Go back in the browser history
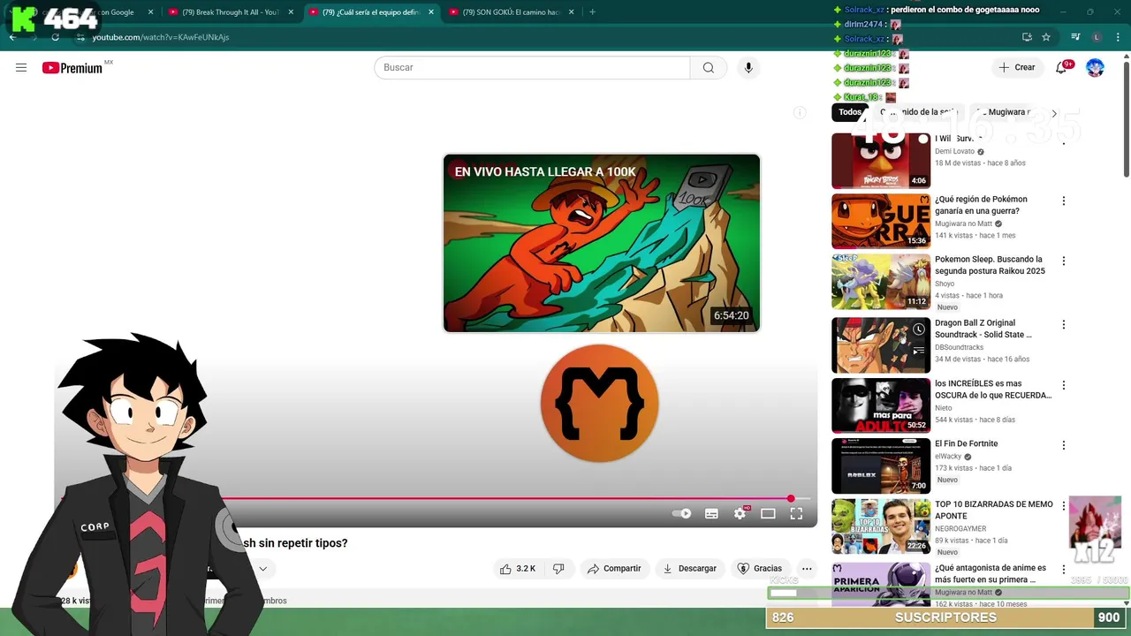Viewport: 1131px width, 636px height. tap(12, 37)
